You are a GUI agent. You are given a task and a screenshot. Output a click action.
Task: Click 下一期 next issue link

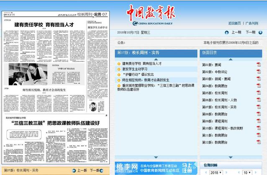pos(251,32)
